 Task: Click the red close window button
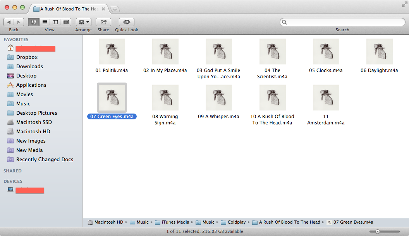7,8
